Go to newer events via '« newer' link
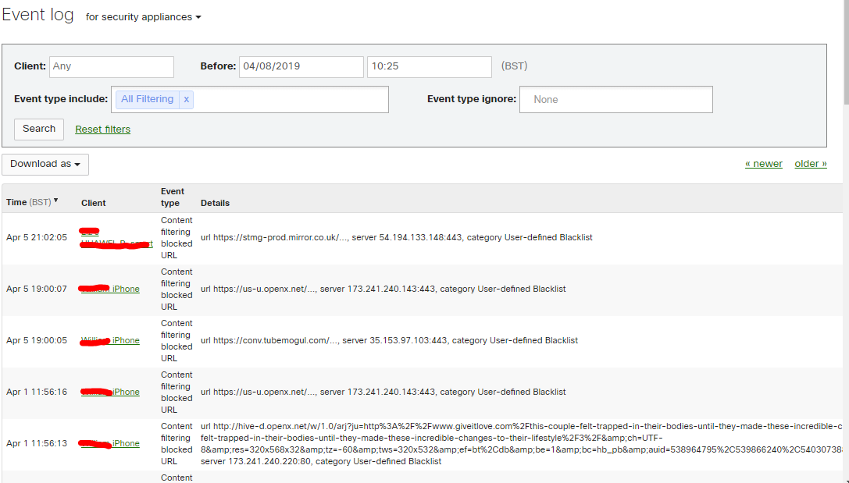849x483 pixels. coord(763,163)
